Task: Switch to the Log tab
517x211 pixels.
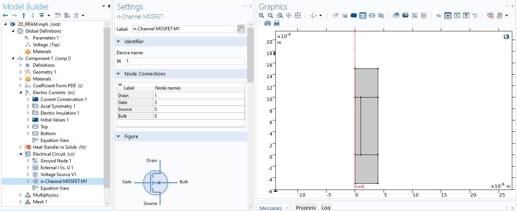Action: click(326, 208)
